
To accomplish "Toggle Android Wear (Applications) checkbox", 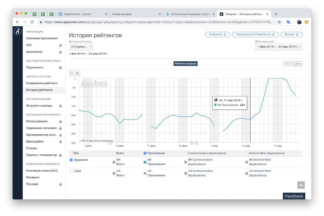I will 247,153.
